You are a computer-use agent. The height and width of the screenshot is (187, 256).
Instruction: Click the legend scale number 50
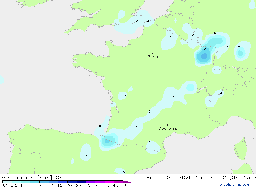[125, 185]
